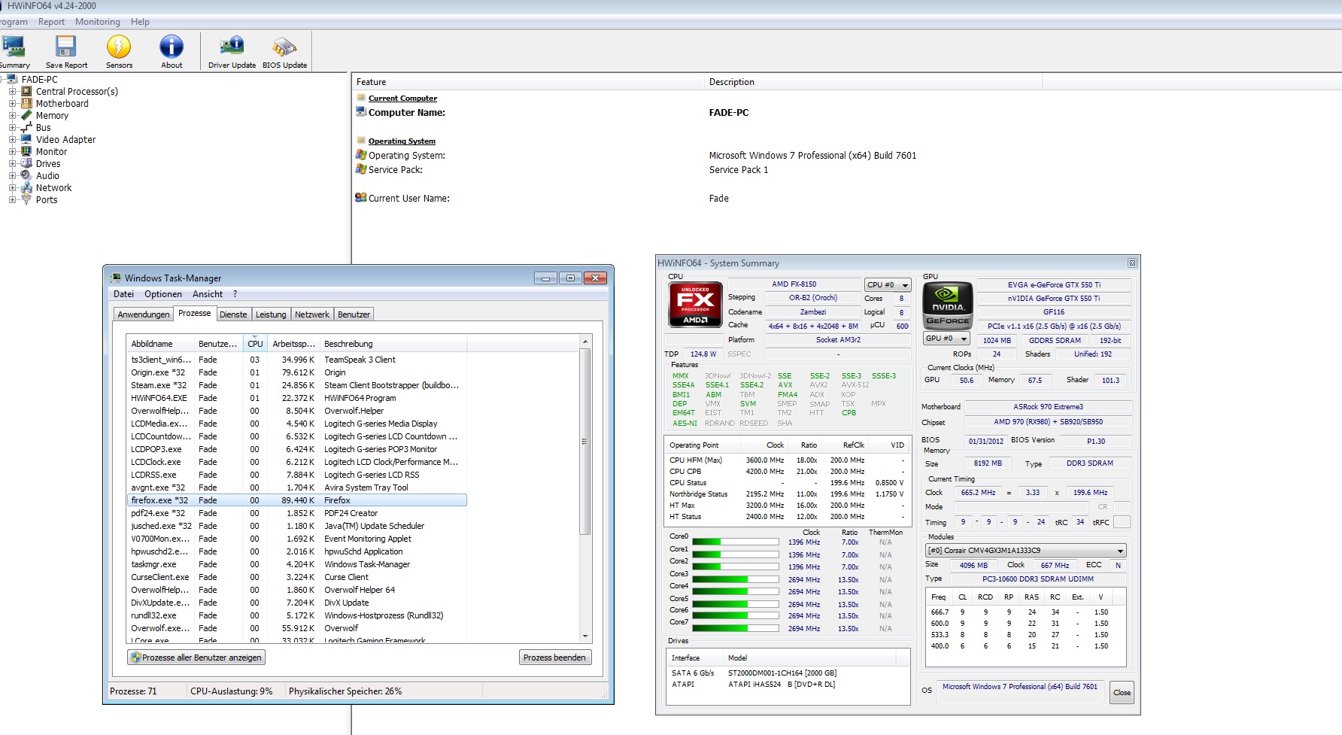Viewport: 1342px width, 735px height.
Task: Switch to the Leistung tab
Action: [x=271, y=314]
